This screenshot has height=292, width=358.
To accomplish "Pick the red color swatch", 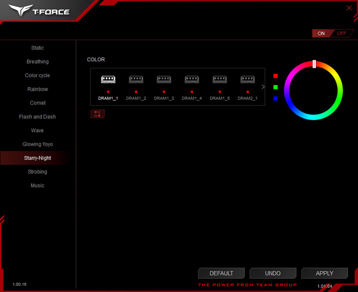I will (x=275, y=76).
